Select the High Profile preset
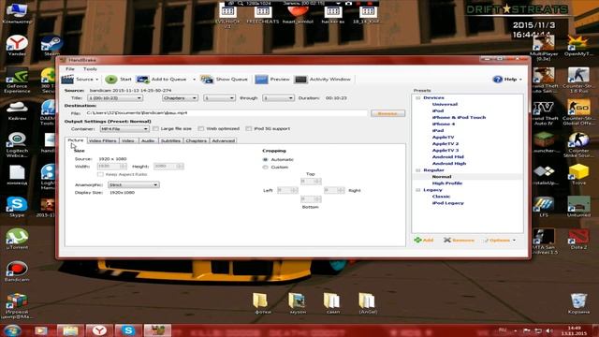This screenshot has width=599, height=337. click(x=447, y=183)
